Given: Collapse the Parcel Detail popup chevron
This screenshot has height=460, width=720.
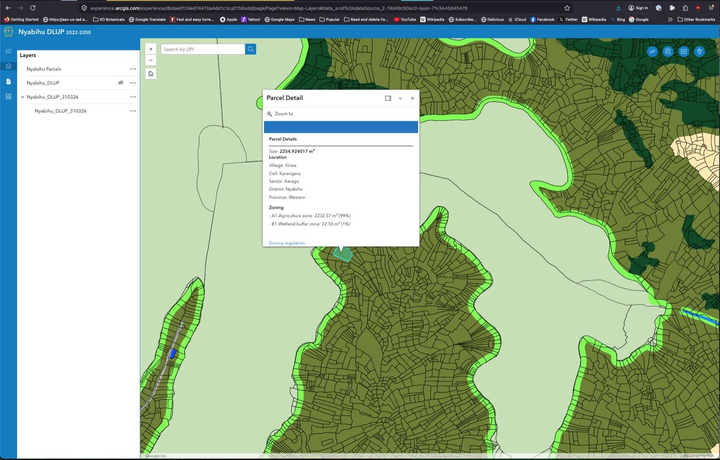Looking at the screenshot, I should tap(400, 98).
